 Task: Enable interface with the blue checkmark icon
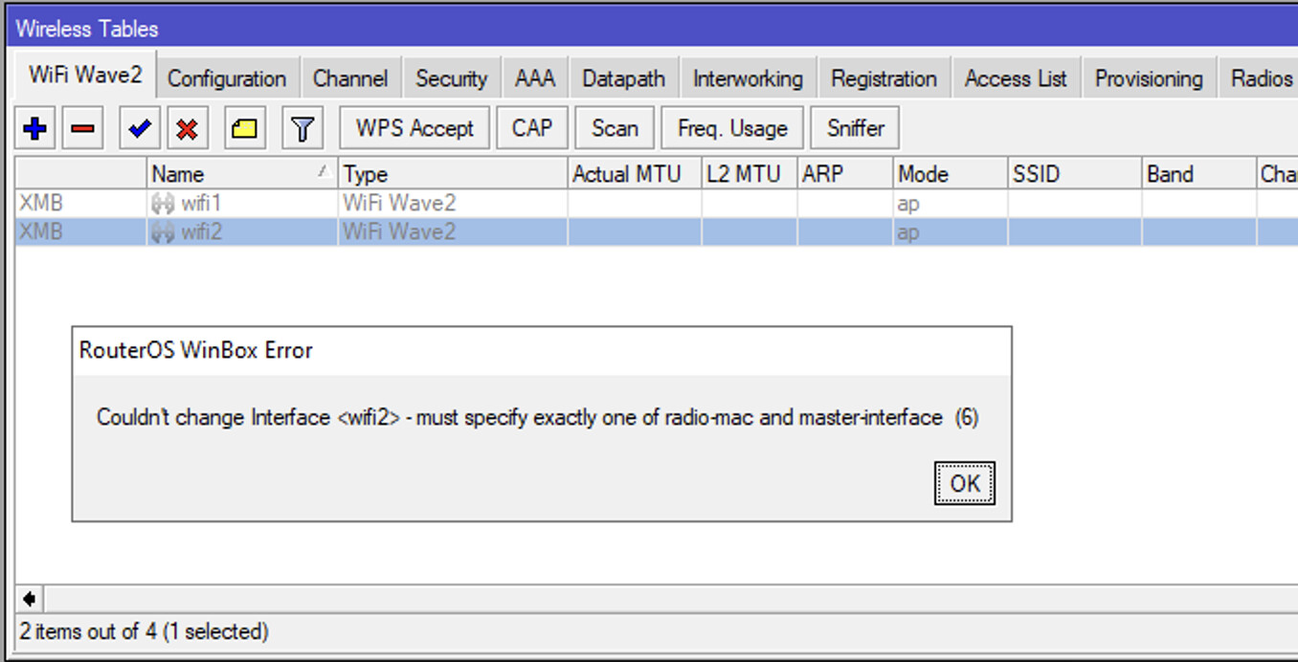pos(140,128)
